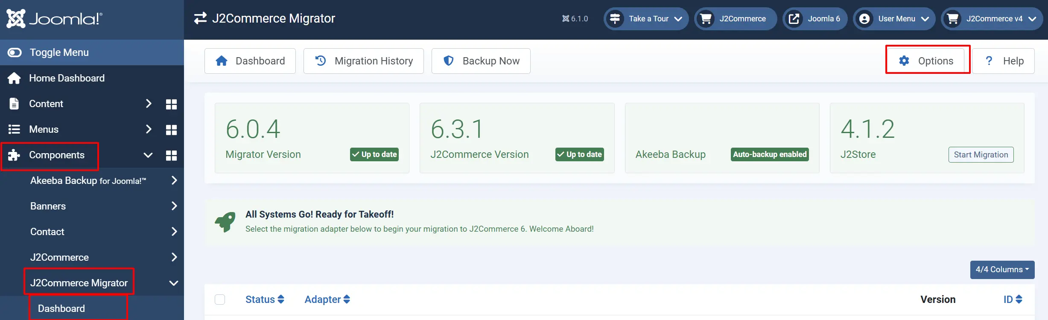Click the shield icon on Backup Now

449,61
